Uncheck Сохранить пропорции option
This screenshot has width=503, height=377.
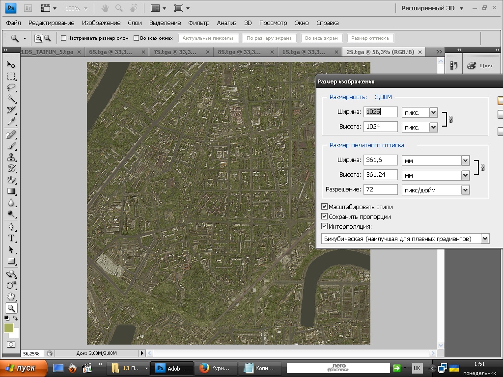pos(324,216)
